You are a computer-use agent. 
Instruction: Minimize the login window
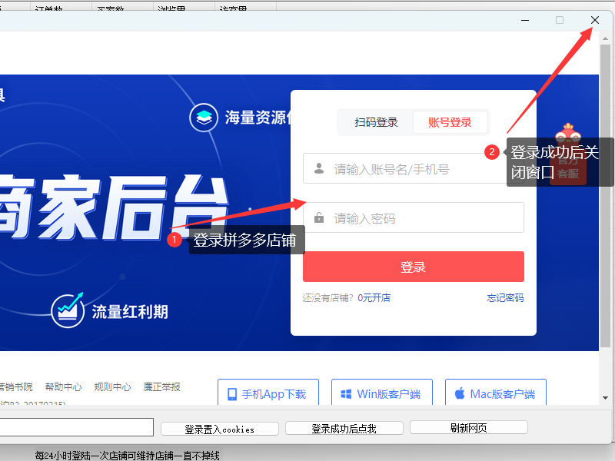click(525, 20)
